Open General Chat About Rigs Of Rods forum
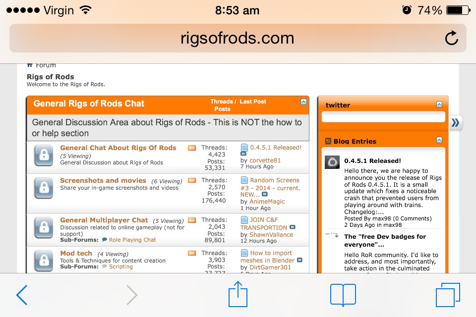 (118, 148)
